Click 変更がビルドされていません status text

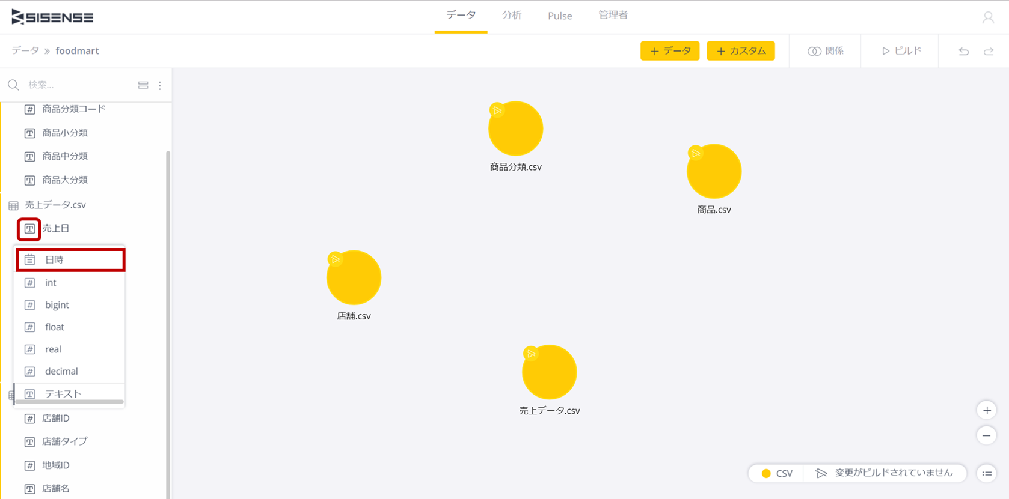tap(894, 473)
